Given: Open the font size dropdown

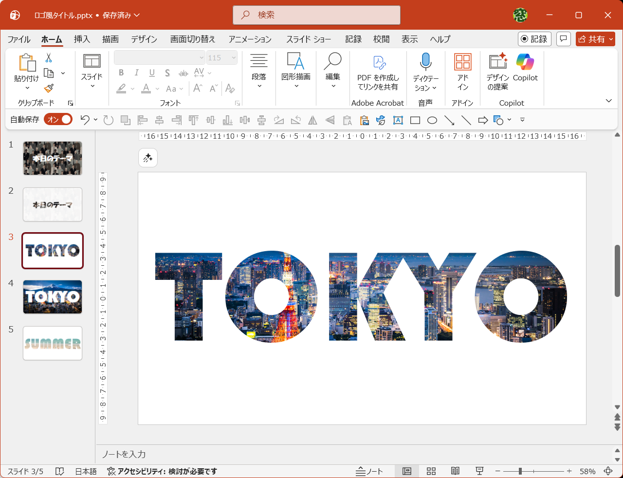Looking at the screenshot, I should pyautogui.click(x=234, y=57).
